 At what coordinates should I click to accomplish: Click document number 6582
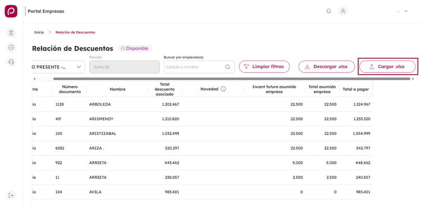tap(59, 148)
